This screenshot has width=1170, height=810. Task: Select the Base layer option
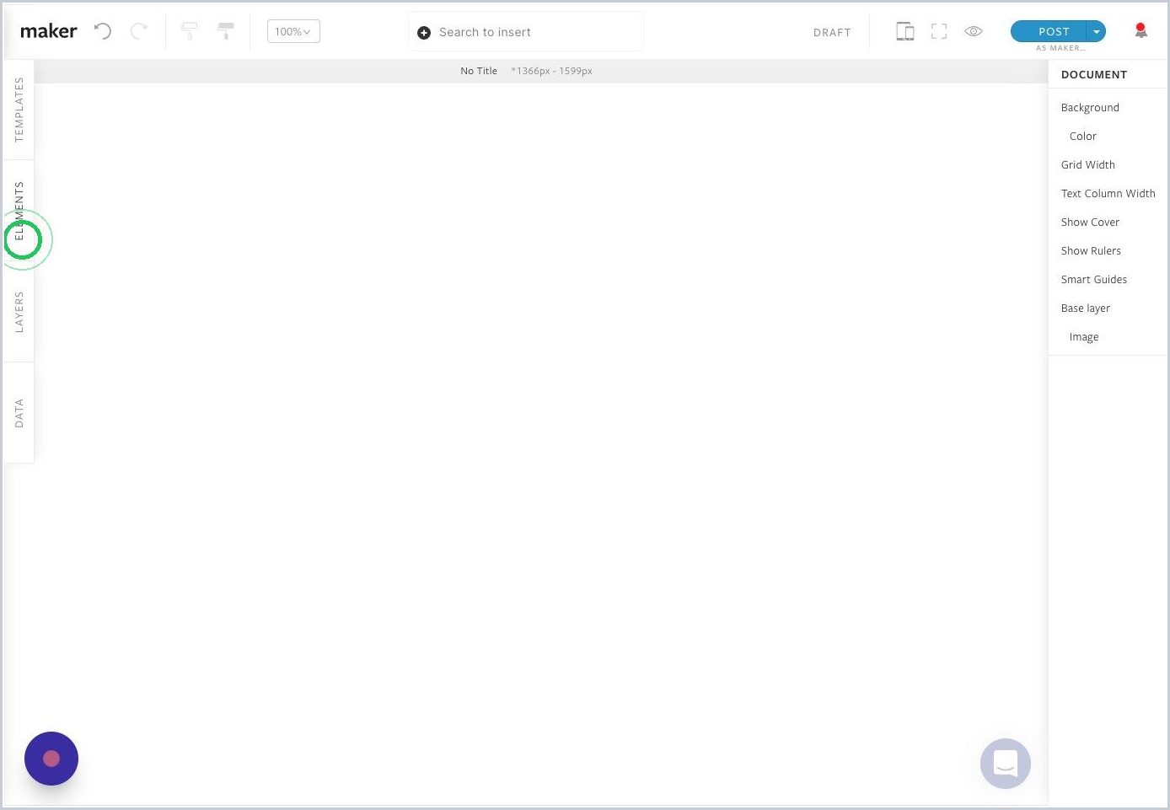[1085, 308]
